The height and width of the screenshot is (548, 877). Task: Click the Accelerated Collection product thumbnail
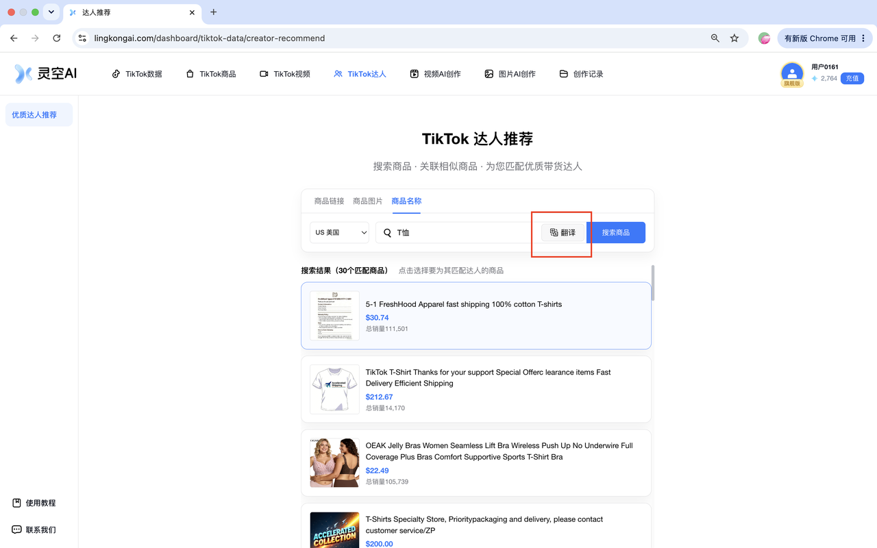tap(334, 530)
